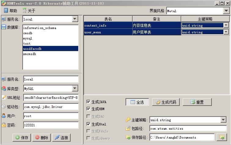This screenshot has height=145, width=231.
Task: Click the 驱动包 driver input field
Action: coord(51,107)
